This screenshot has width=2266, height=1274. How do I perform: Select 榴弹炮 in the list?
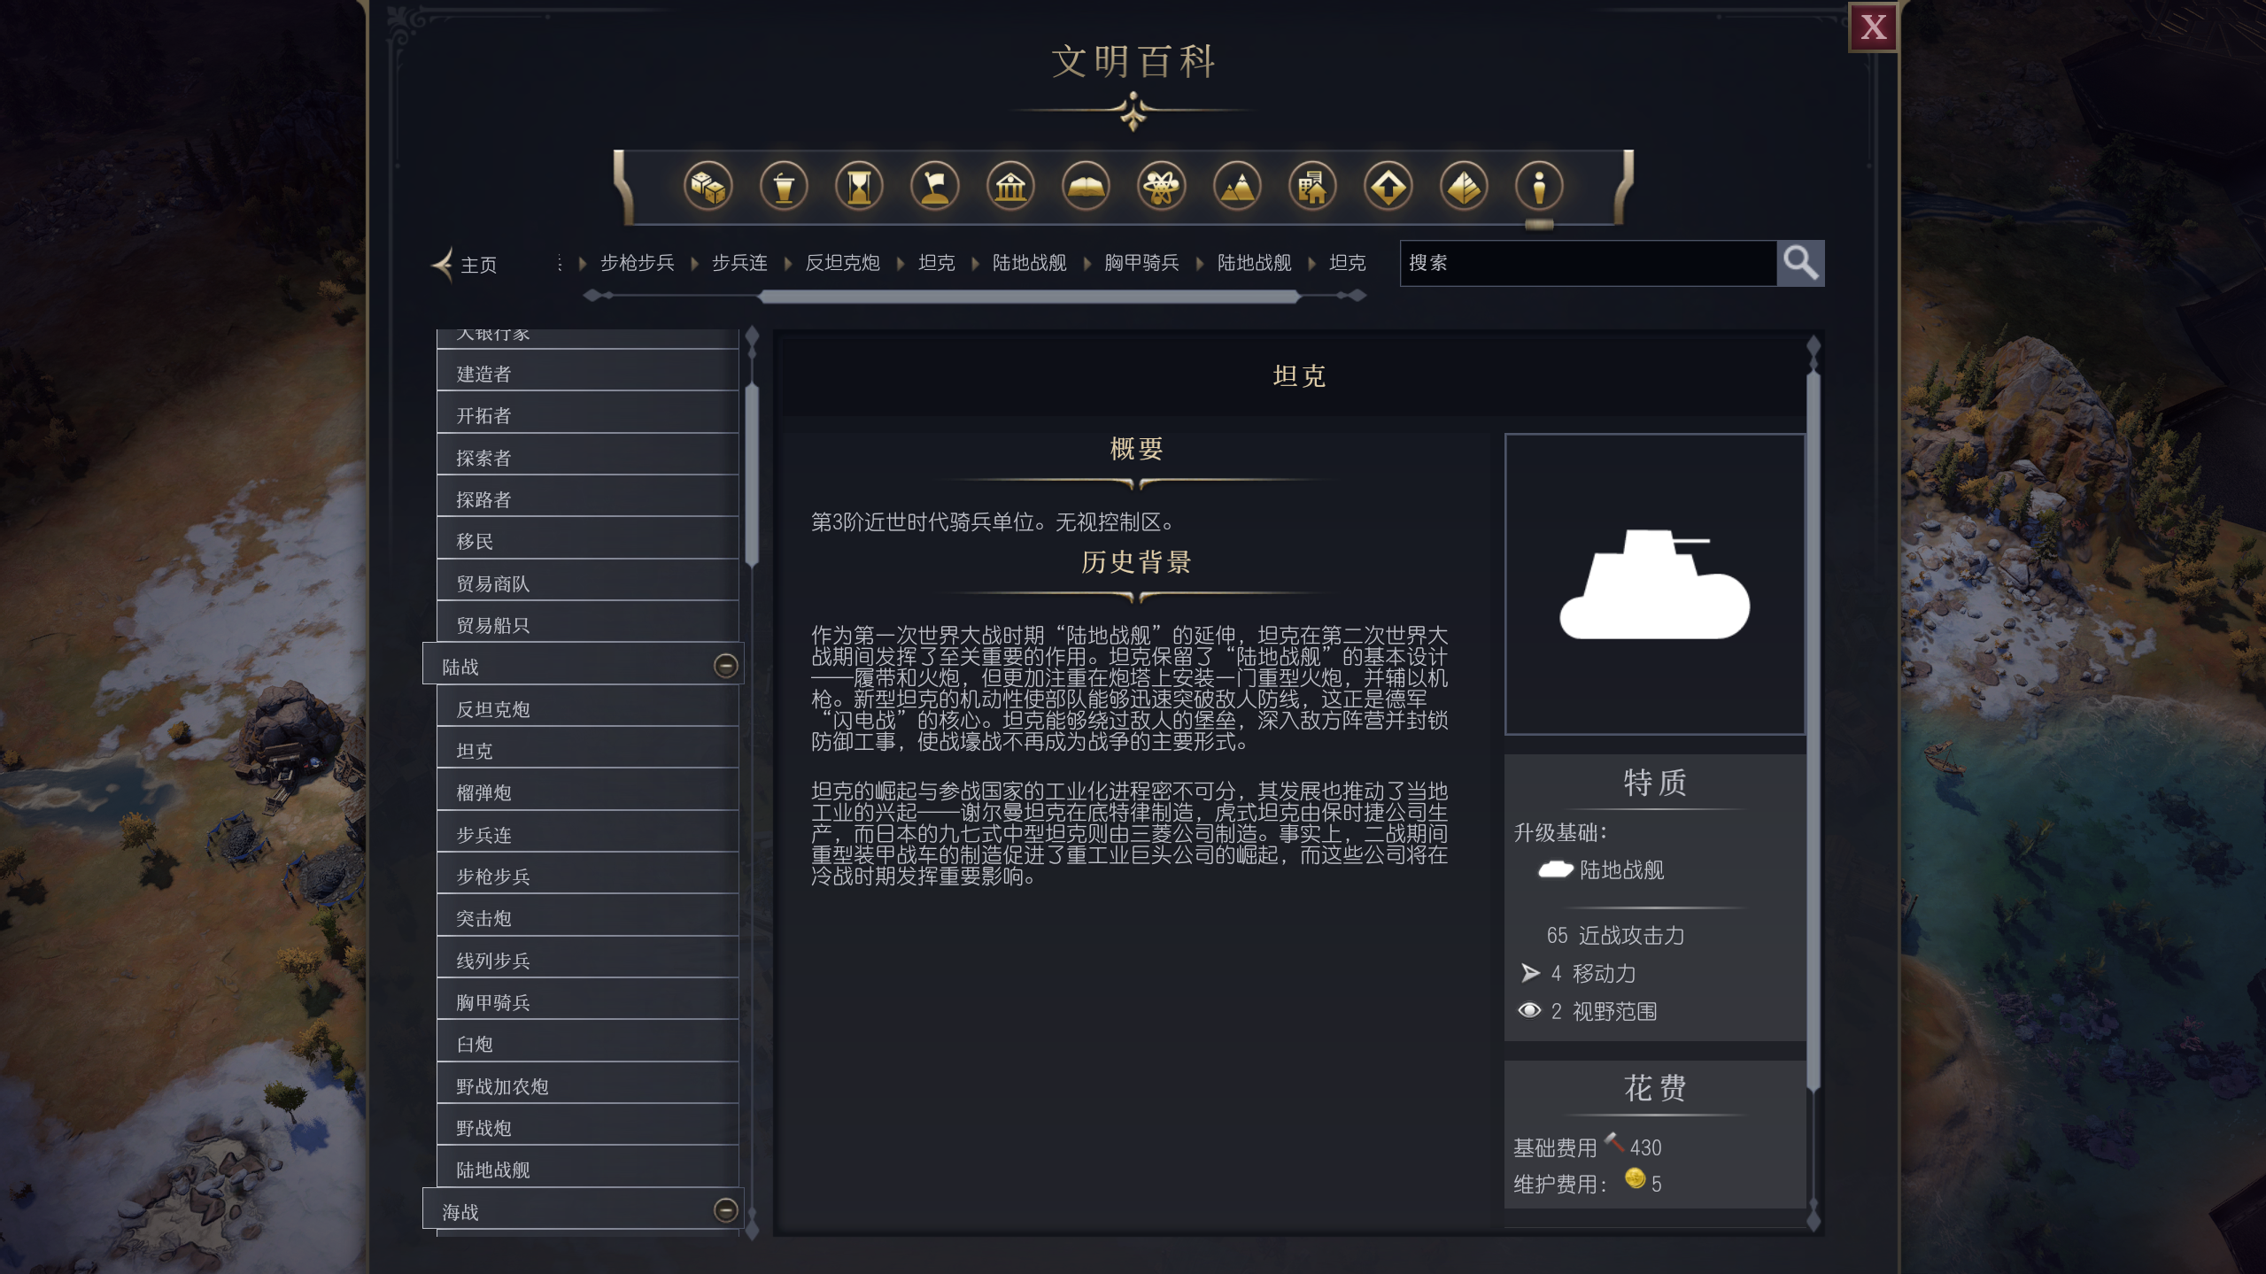(x=587, y=792)
